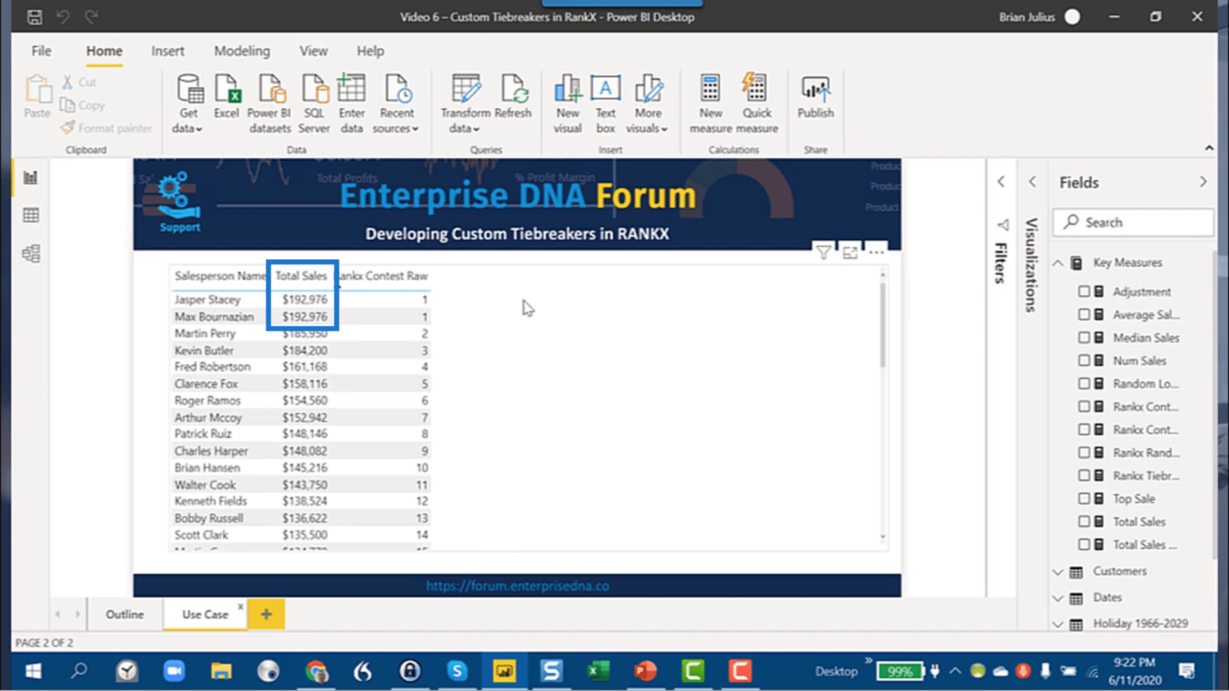Refresh the data
The width and height of the screenshot is (1229, 691).
[513, 96]
